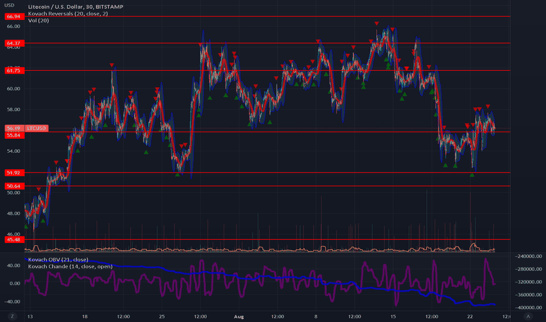This screenshot has width=546, height=322.
Task: Select the Kovach Chande (14, close, open) legend
Action: [x=70, y=266]
